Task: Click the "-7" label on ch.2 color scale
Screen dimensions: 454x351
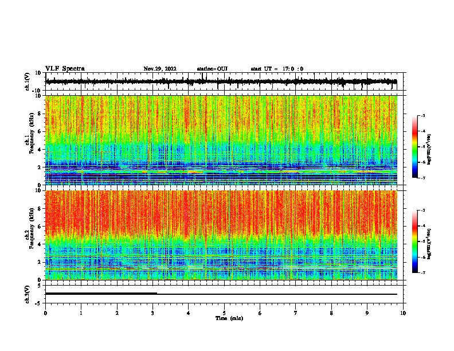Action: pyautogui.click(x=422, y=272)
